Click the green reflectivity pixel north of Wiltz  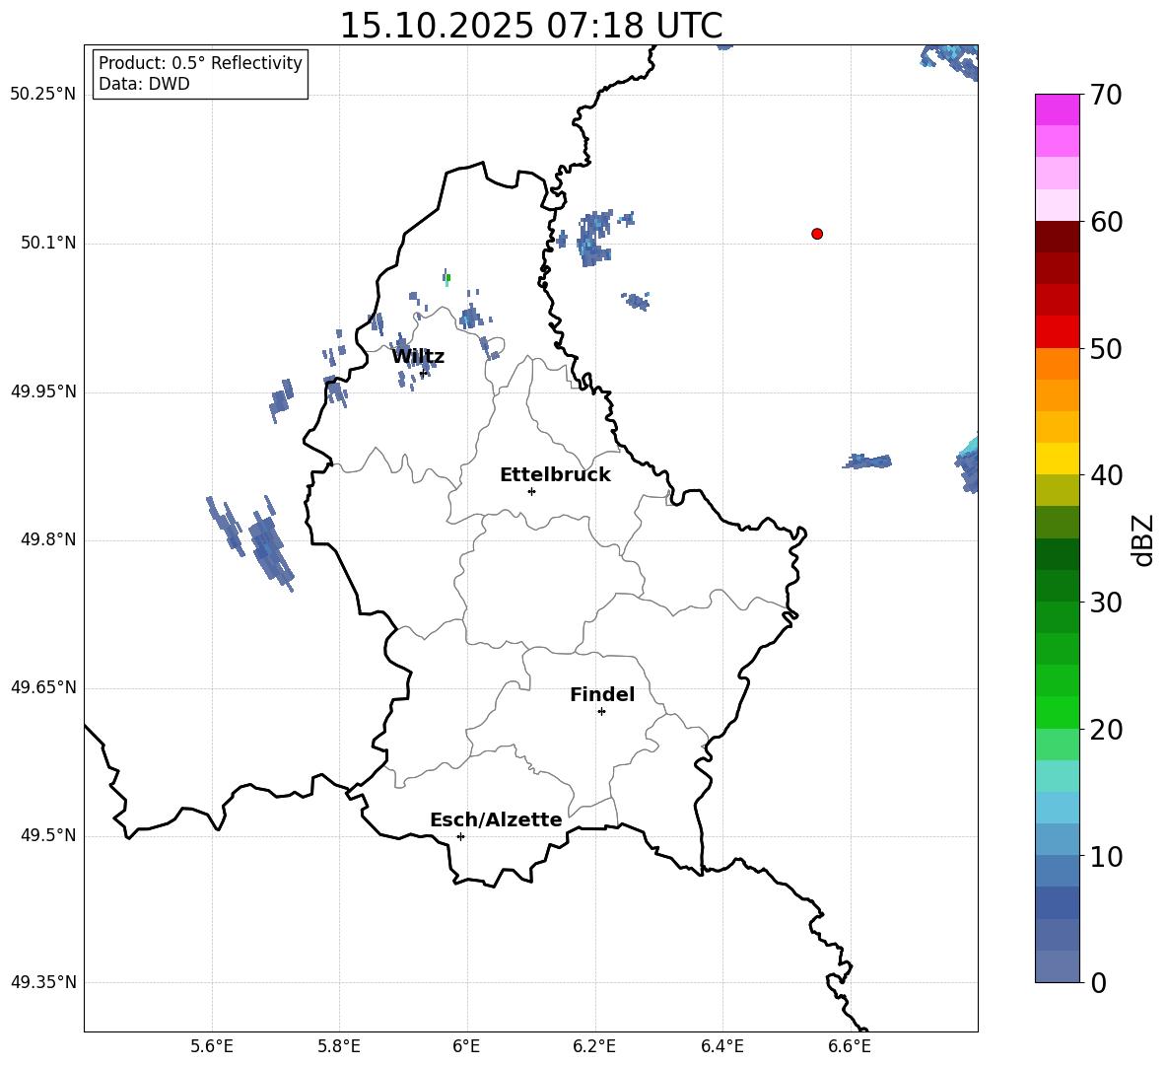point(448,278)
